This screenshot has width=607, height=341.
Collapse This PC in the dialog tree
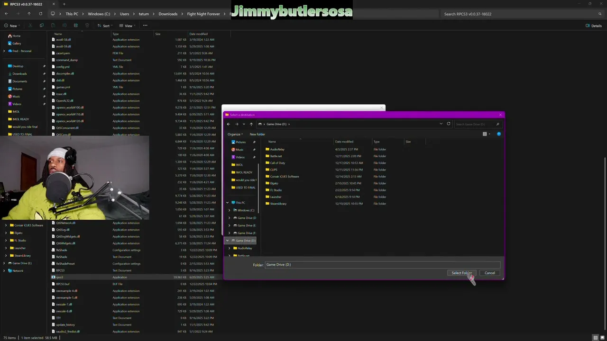(x=227, y=203)
